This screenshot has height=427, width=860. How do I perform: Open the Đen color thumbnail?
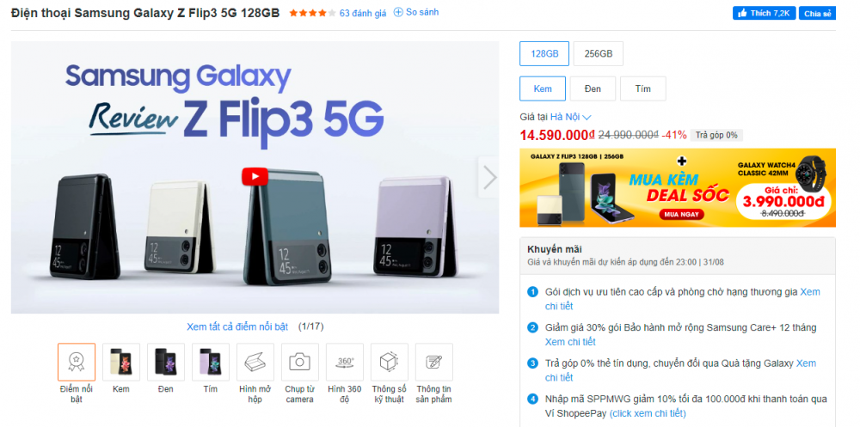pyautogui.click(x=166, y=362)
